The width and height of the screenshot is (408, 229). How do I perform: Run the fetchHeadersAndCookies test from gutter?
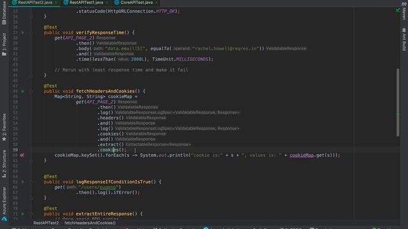coord(23,92)
